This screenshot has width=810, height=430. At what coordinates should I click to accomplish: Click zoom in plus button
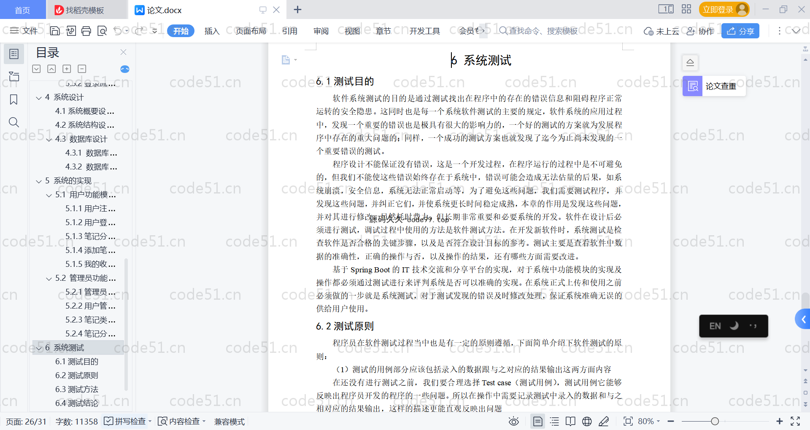click(779, 421)
